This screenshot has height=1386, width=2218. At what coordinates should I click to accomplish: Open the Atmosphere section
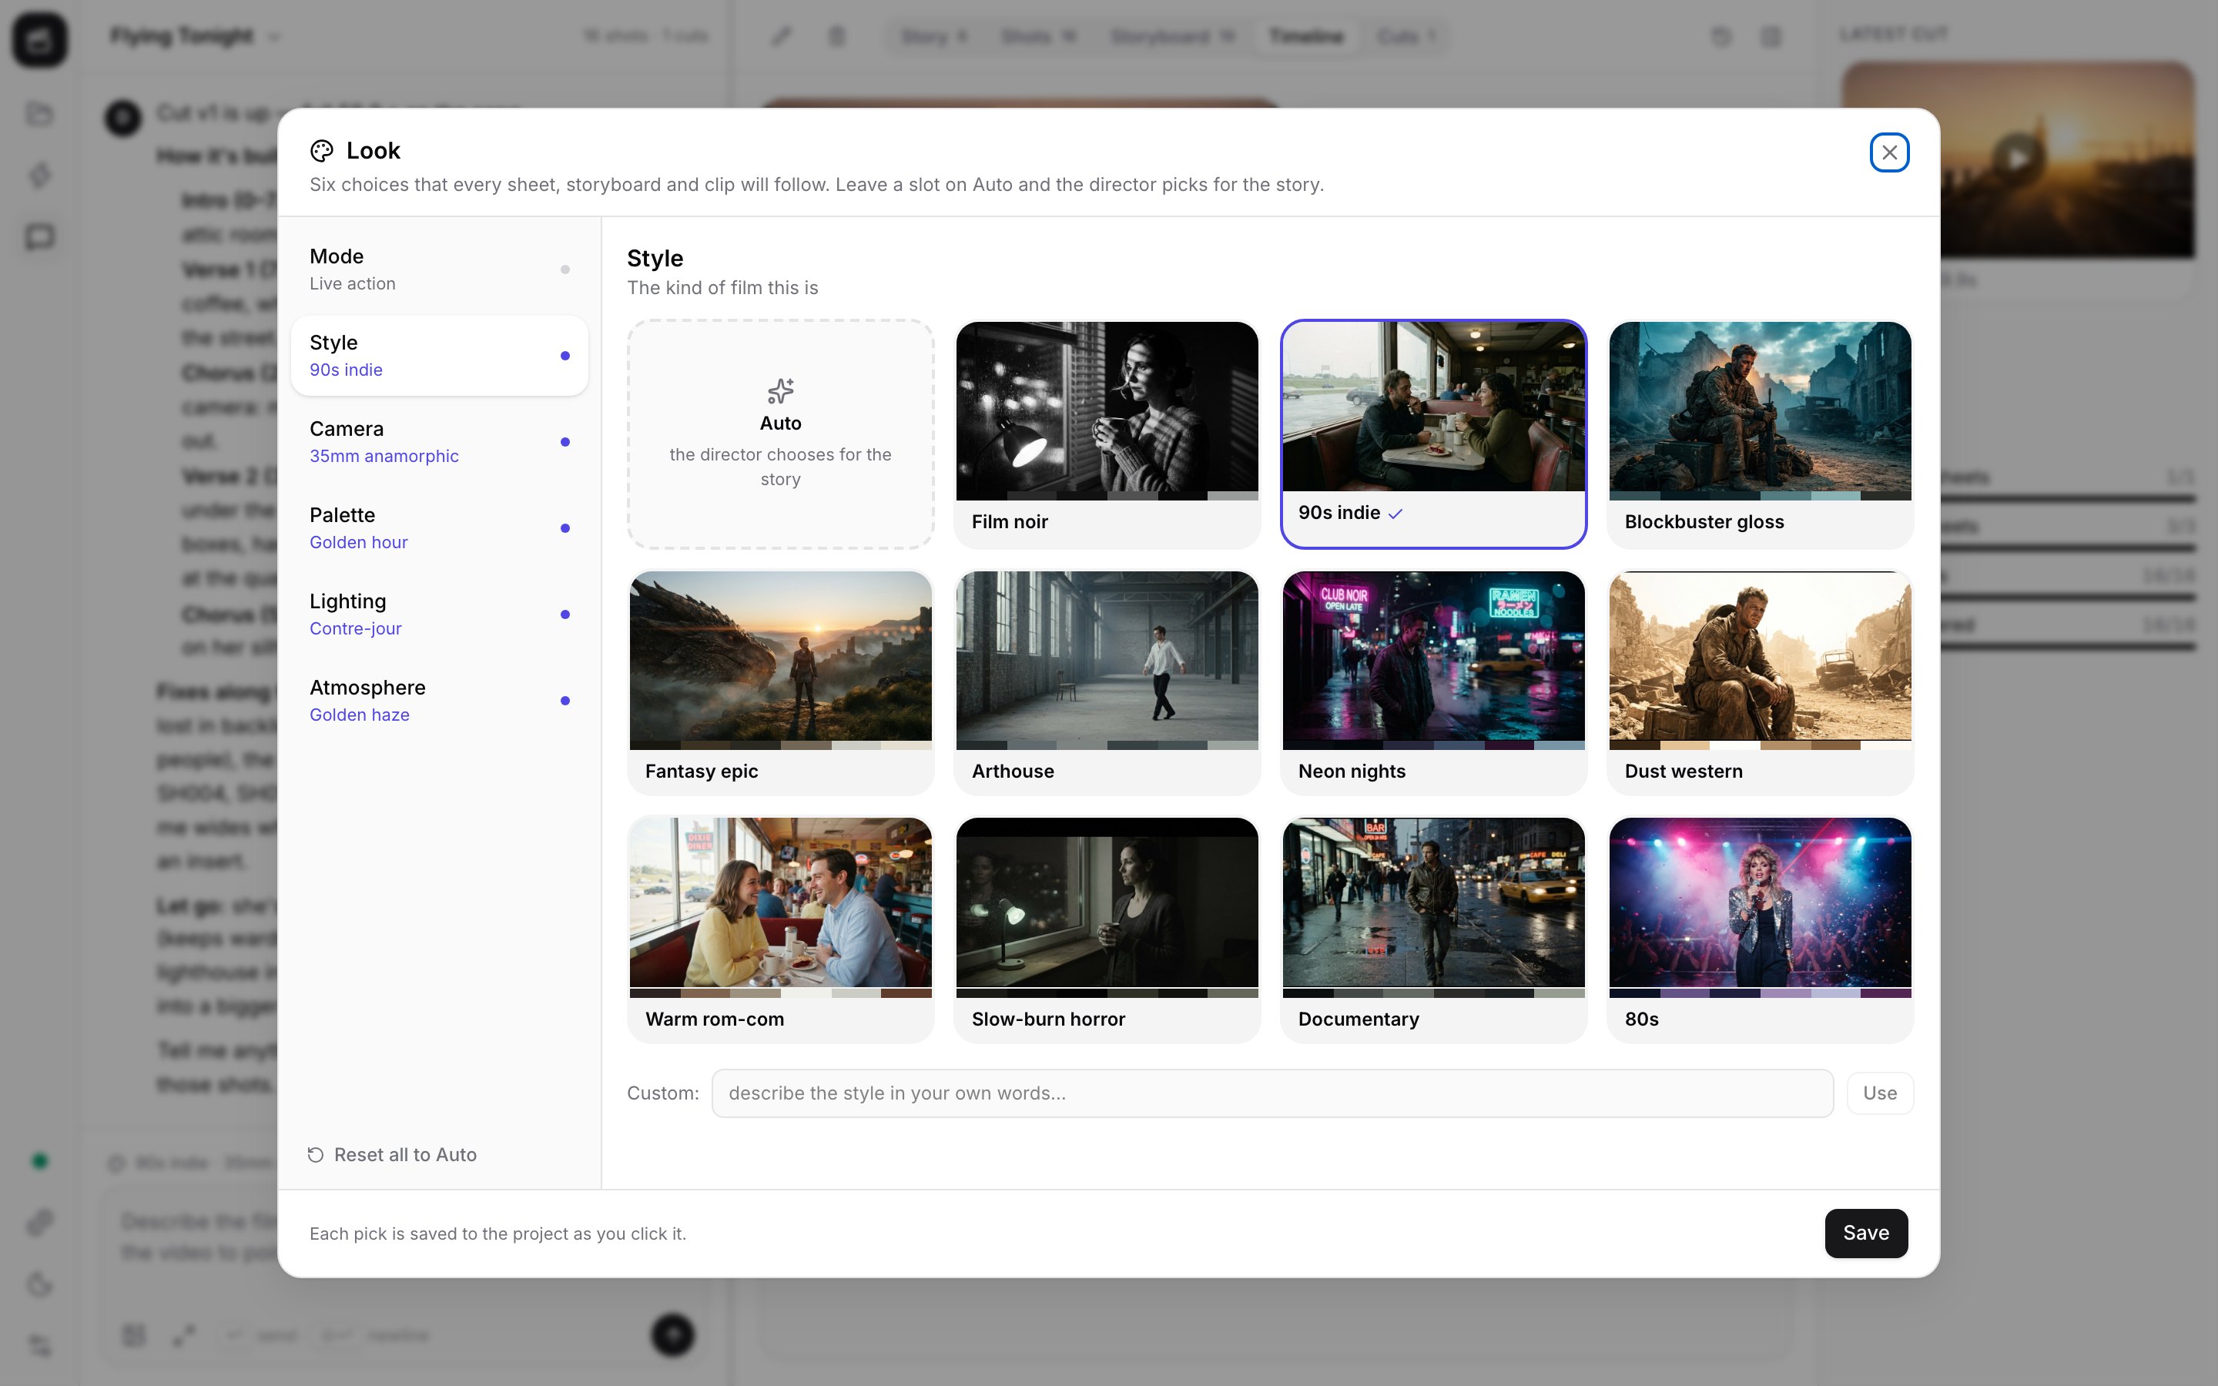439,701
